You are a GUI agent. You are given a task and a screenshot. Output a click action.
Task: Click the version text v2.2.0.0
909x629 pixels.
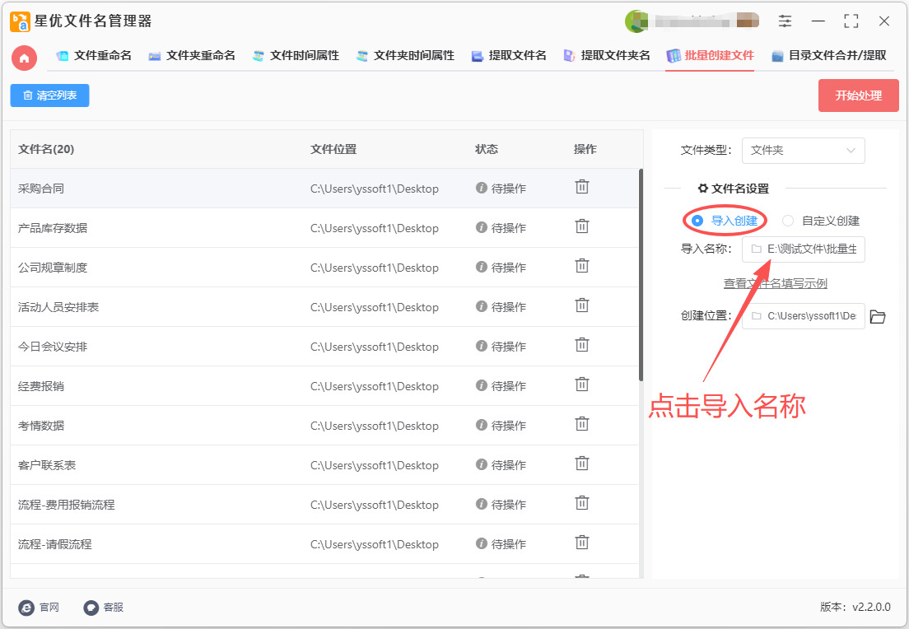point(871,607)
